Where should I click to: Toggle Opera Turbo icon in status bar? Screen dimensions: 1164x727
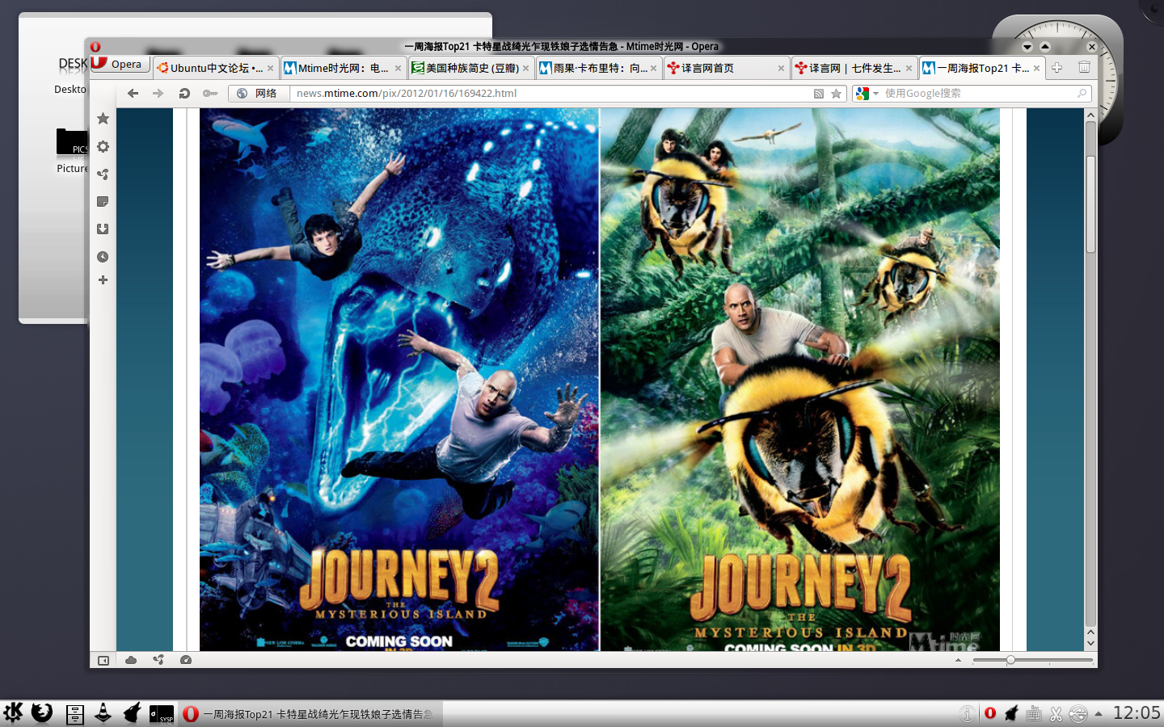point(186,660)
